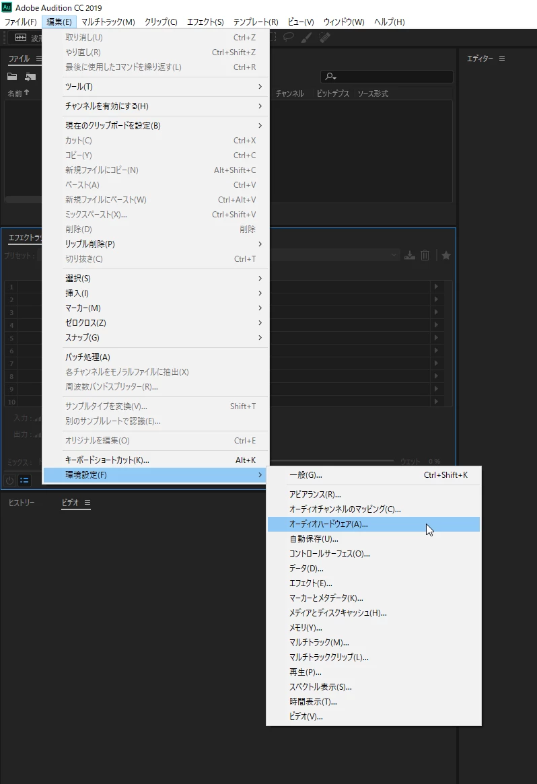Open the エディター panel menu icon
Viewport: 537px width, 784px height.
coord(502,59)
